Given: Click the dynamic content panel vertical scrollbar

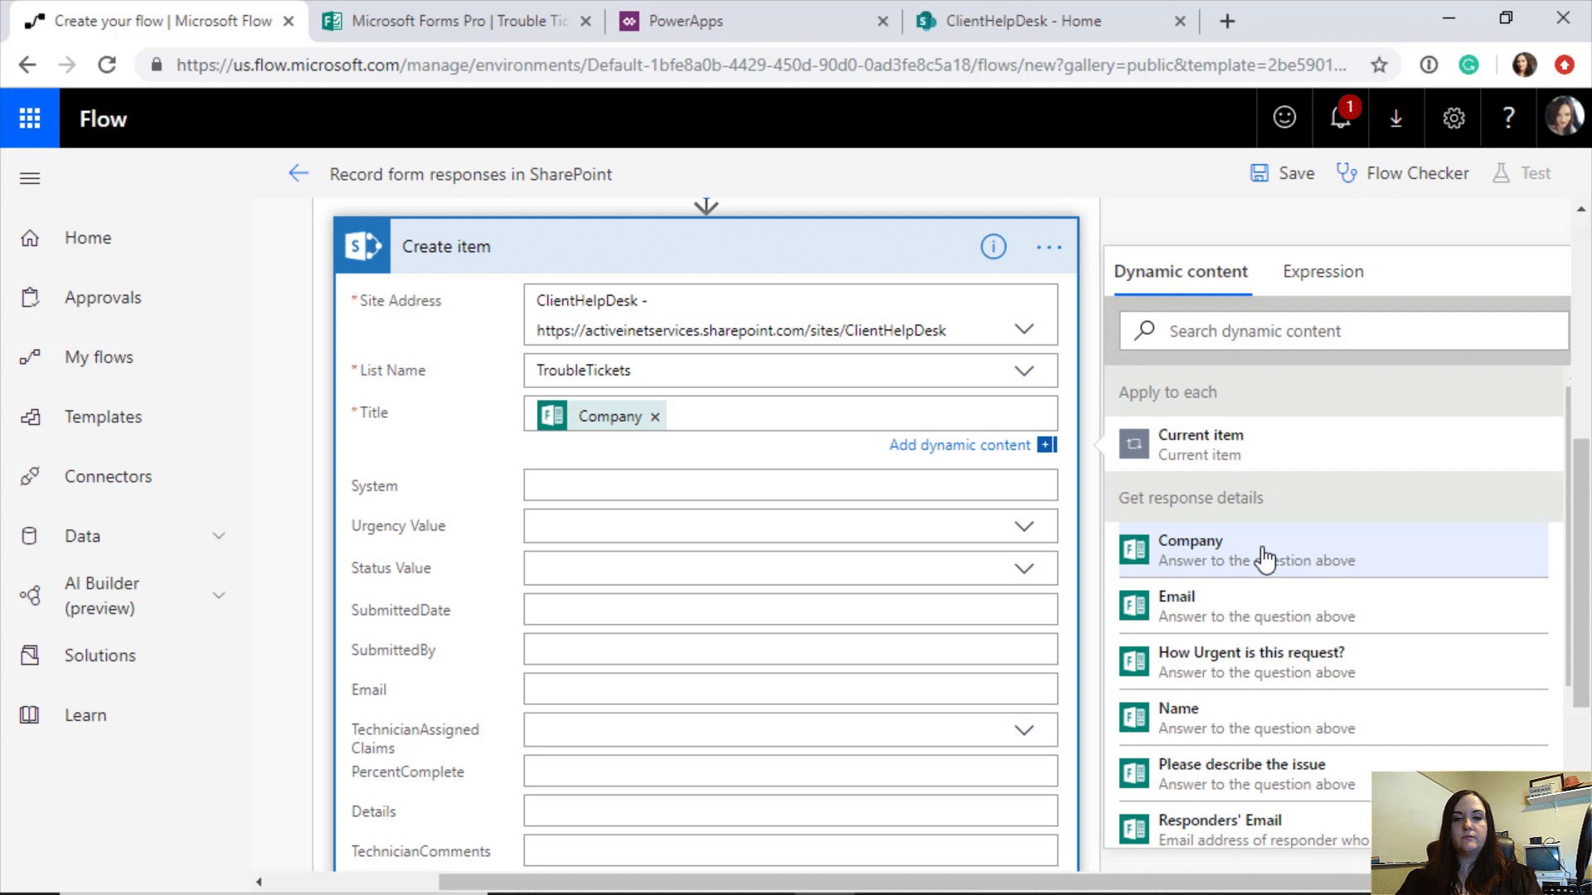Looking at the screenshot, I should 1567,536.
